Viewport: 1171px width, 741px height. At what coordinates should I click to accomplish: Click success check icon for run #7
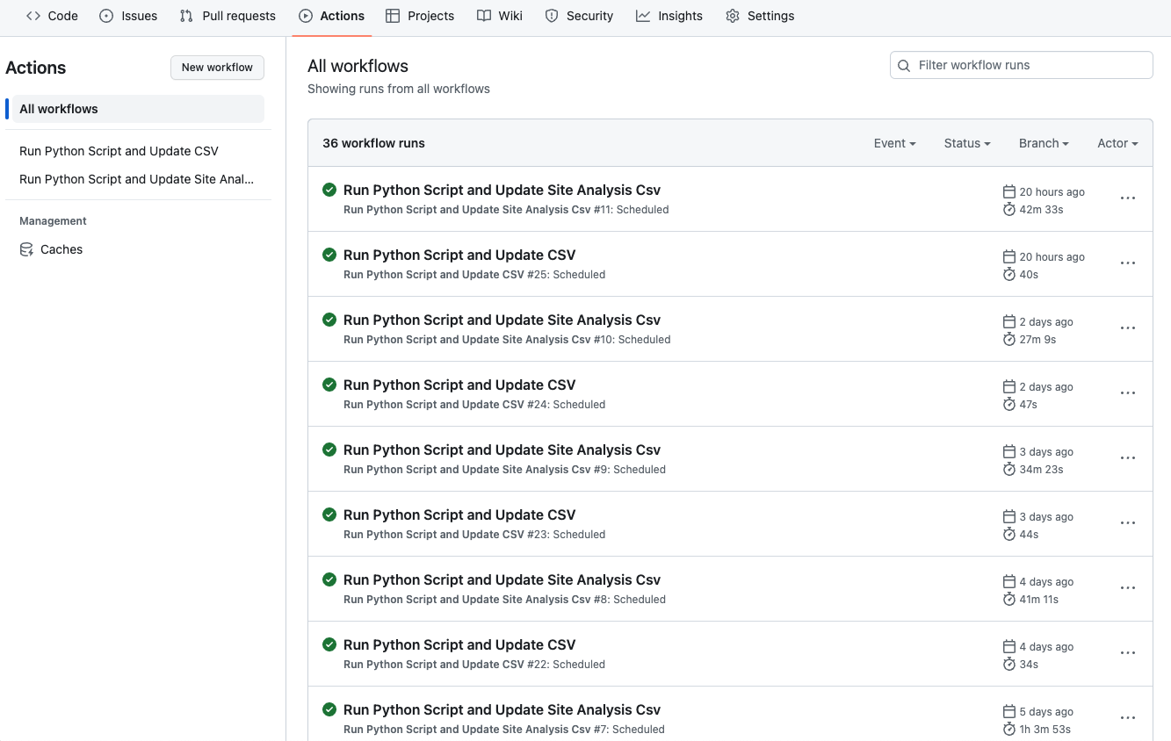pos(329,709)
